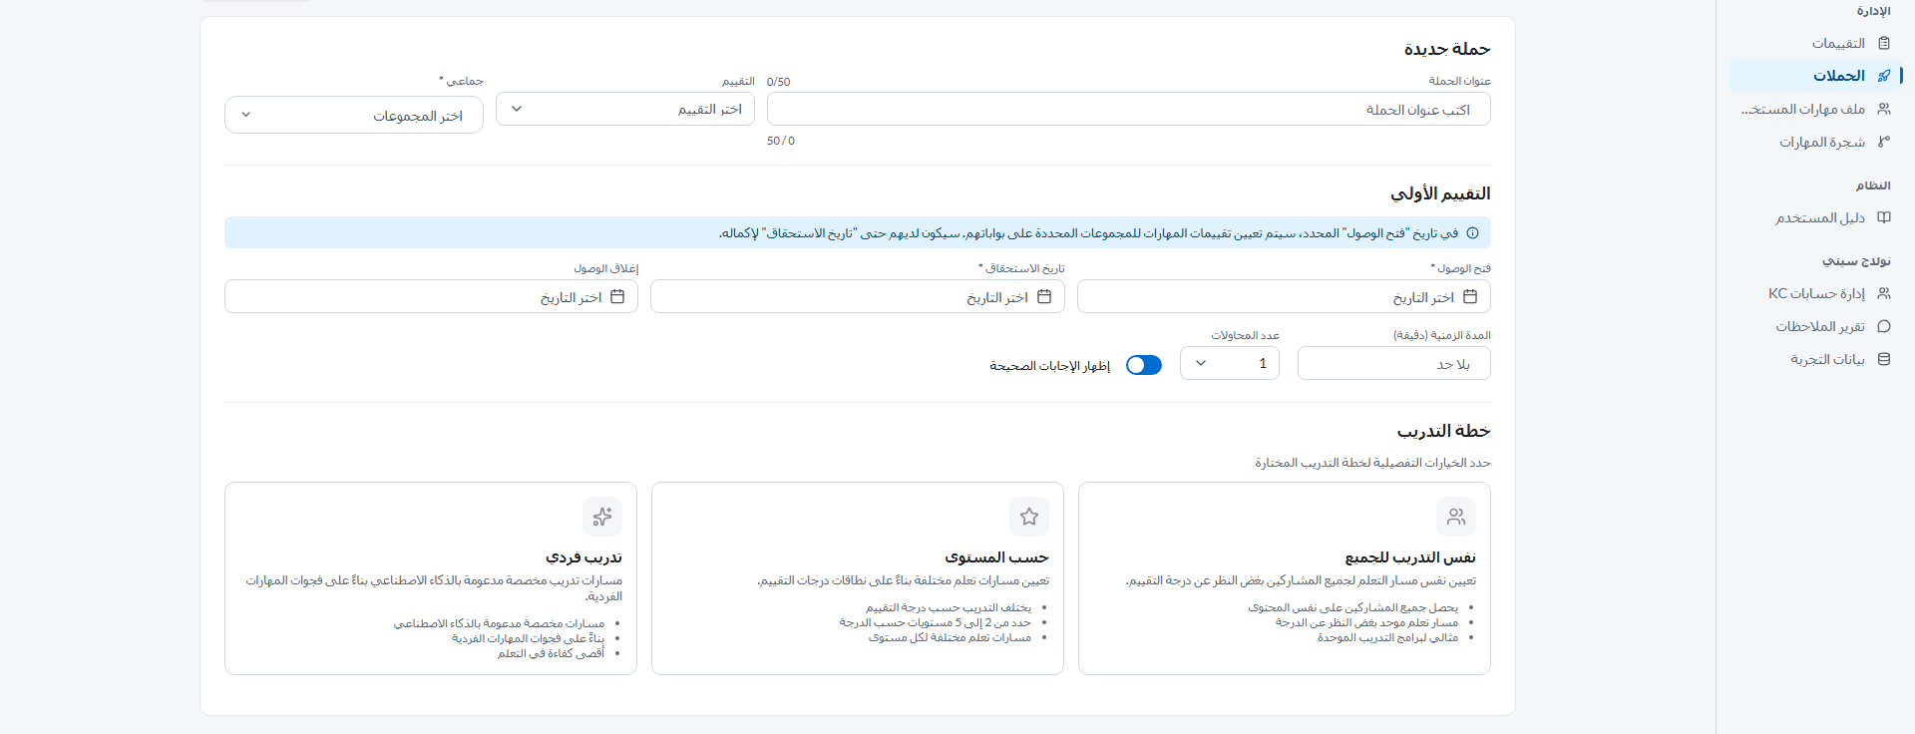Click the bullet مثالي لبرامج التدريب الموحدة
This screenshot has width=1915, height=734.
(x=1388, y=637)
